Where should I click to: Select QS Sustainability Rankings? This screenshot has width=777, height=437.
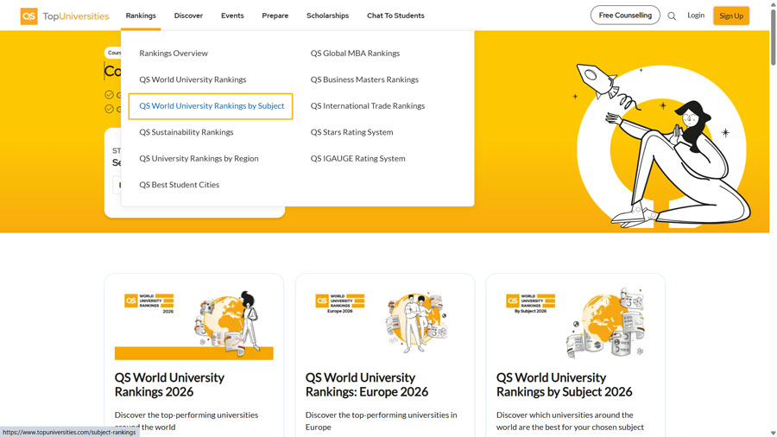coord(186,132)
